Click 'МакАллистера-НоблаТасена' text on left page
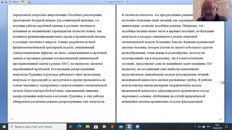Viewport: 232px width, 130px height. 43,91
